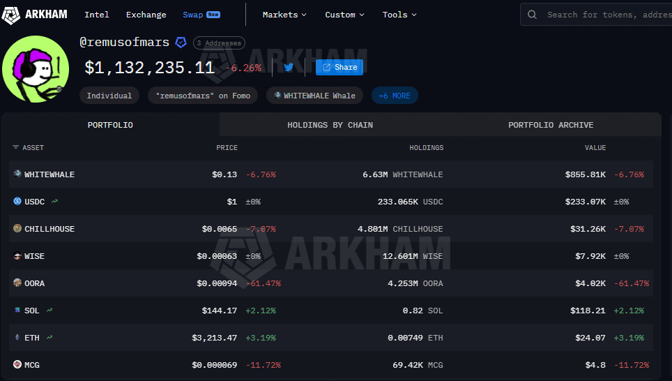This screenshot has height=381, width=672.
Task: Focus the token search input field
Action: click(606, 15)
